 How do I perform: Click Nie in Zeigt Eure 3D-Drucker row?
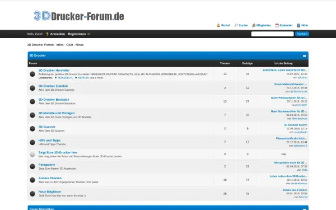point(284,155)
